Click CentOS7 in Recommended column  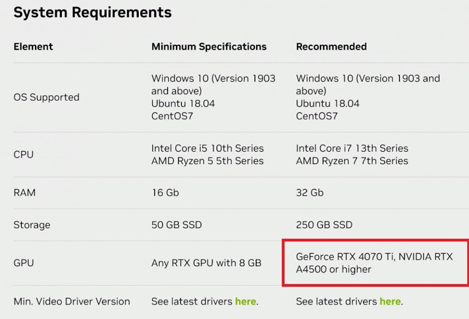317,116
